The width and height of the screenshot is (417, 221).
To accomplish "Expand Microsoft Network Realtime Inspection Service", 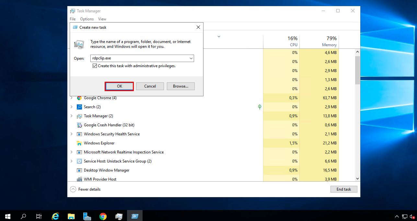I will pyautogui.click(x=72, y=152).
